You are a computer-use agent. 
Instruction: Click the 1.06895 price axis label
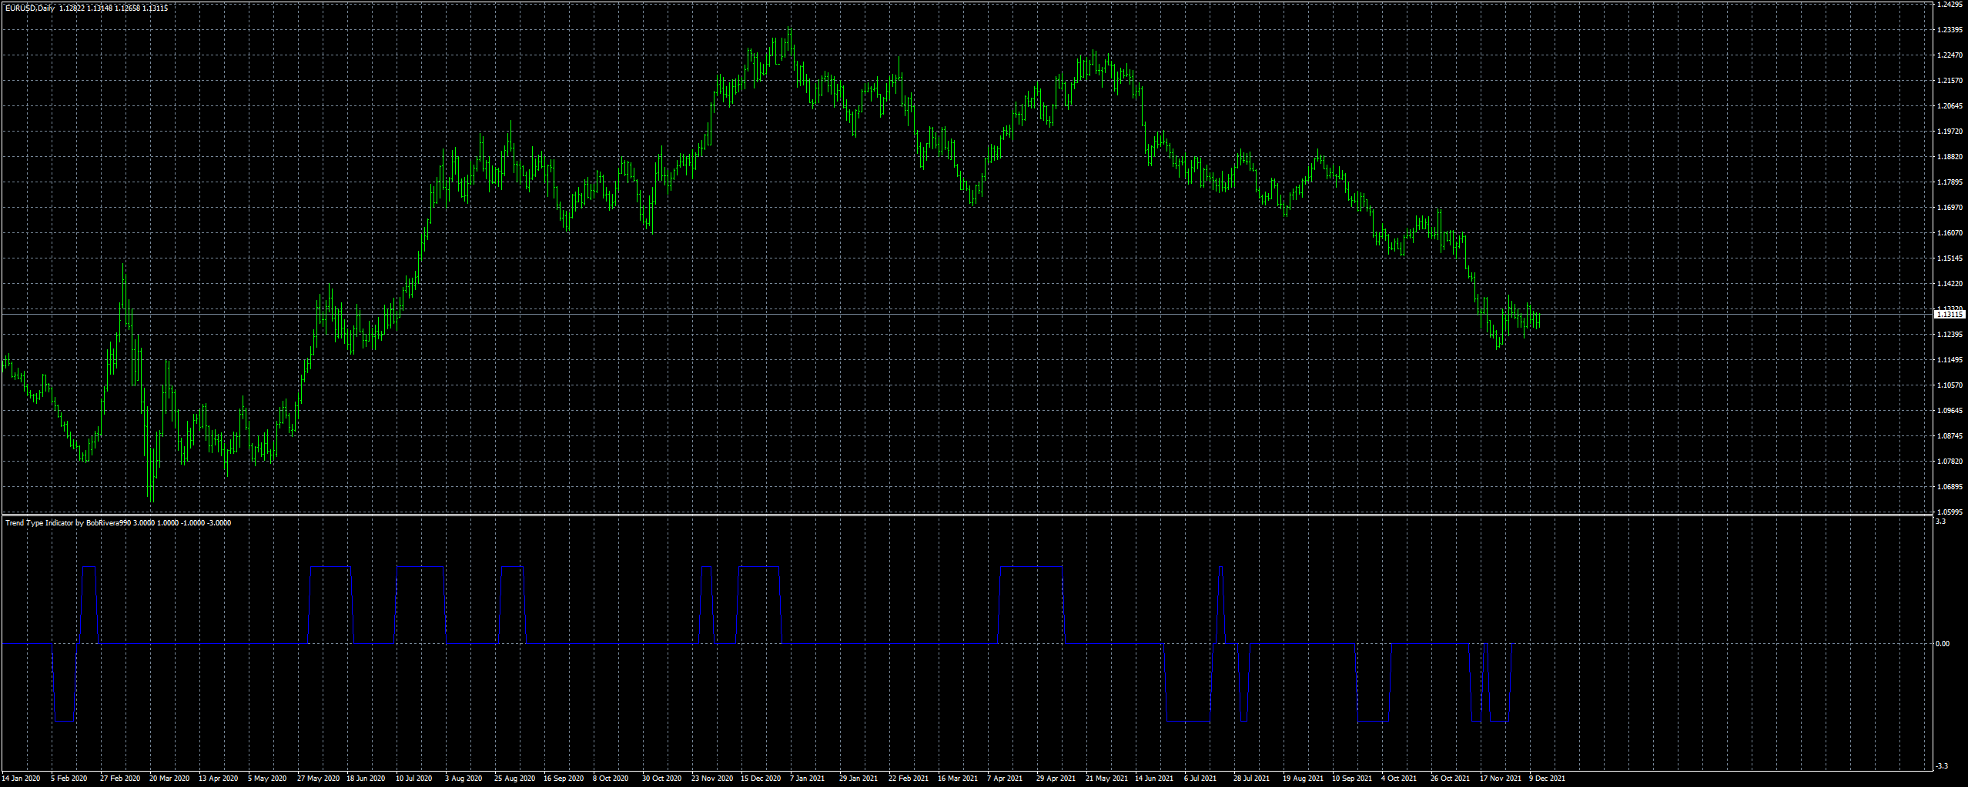[x=1950, y=487]
